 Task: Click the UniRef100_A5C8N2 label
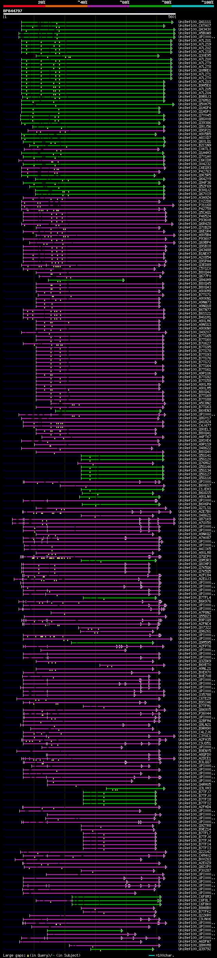pos(195,403)
